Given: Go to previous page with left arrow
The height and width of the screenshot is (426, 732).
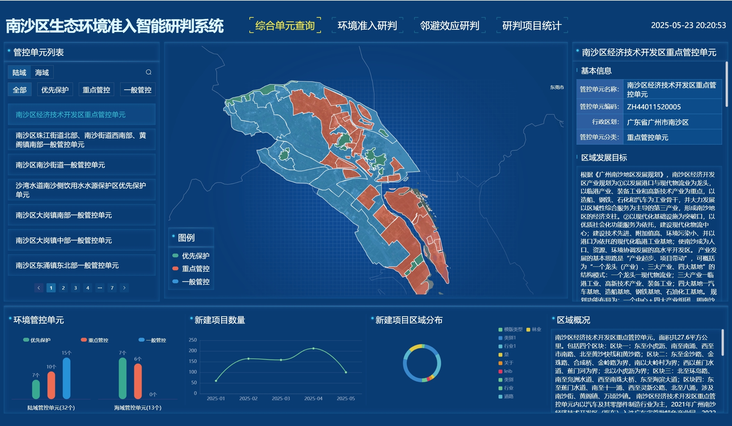Looking at the screenshot, I should (x=39, y=288).
